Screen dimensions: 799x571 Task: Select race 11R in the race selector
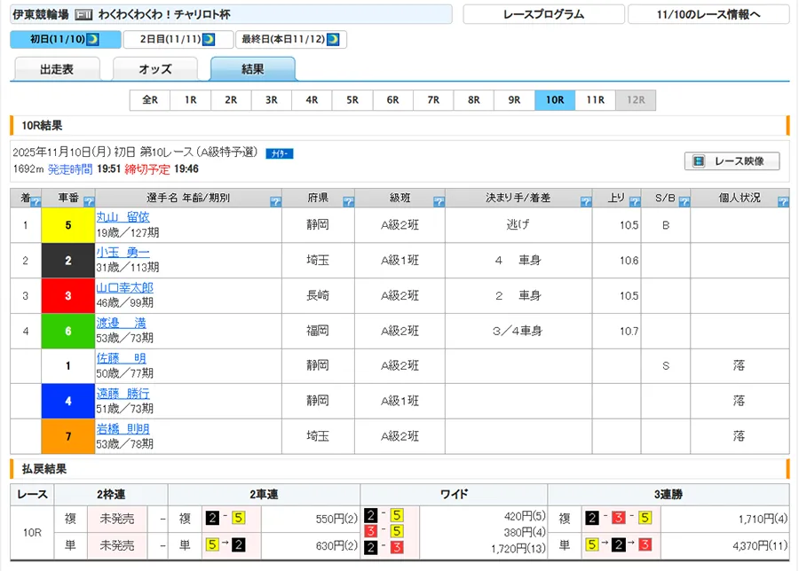pyautogui.click(x=595, y=100)
